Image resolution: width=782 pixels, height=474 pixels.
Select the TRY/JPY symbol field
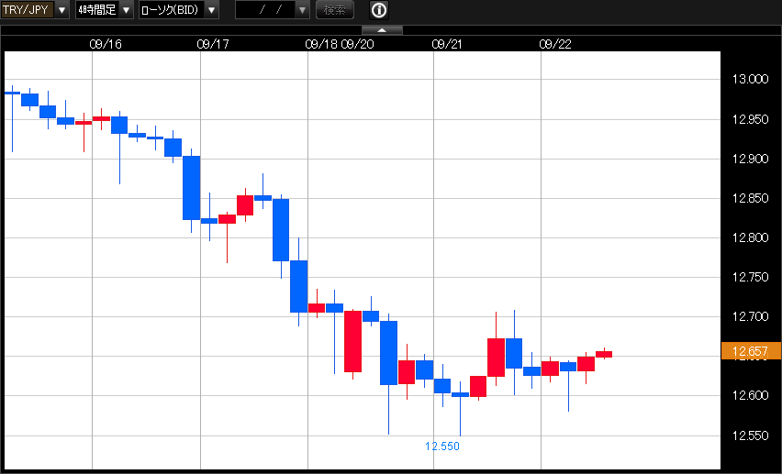pyautogui.click(x=27, y=10)
